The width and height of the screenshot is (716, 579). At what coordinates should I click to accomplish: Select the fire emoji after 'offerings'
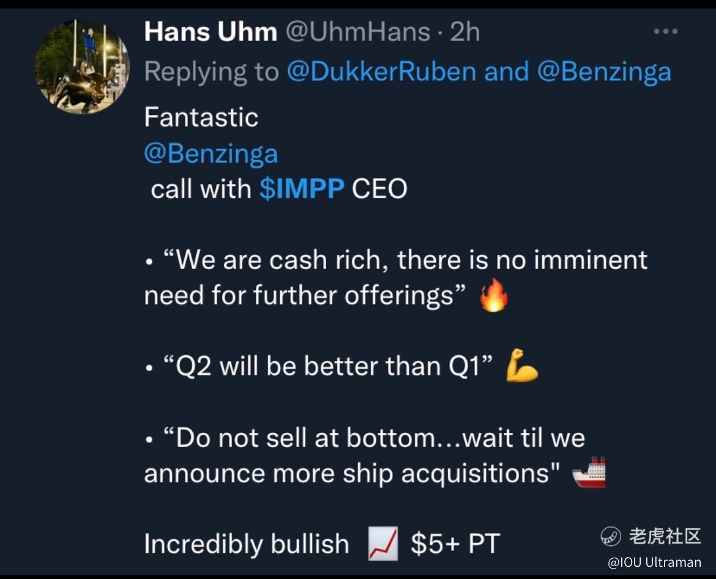coord(494,295)
